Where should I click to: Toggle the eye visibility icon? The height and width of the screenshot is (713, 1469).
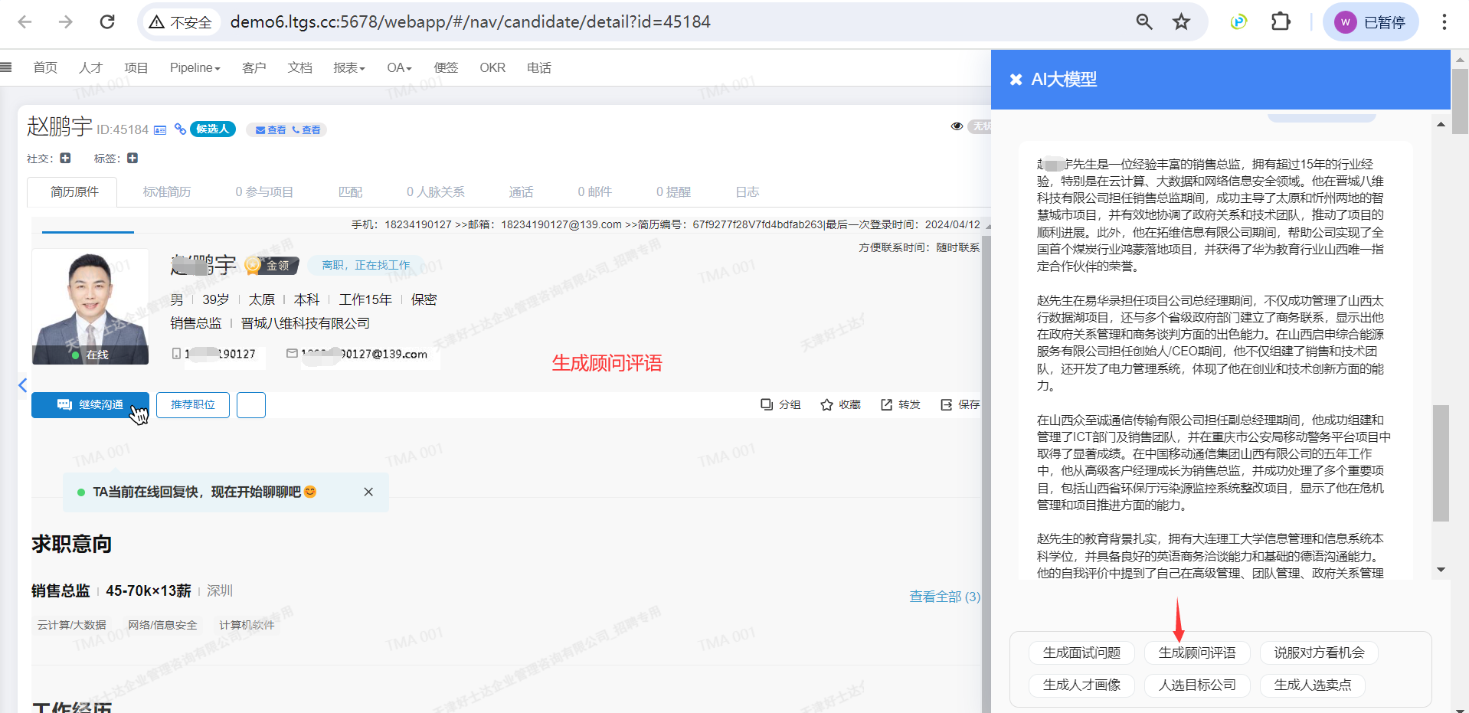click(957, 126)
